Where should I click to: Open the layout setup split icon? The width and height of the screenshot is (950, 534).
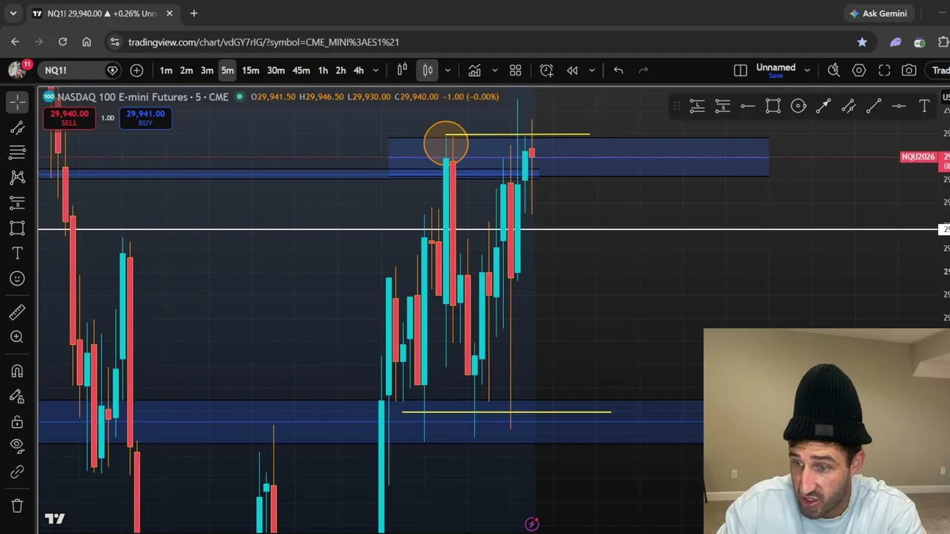(741, 70)
